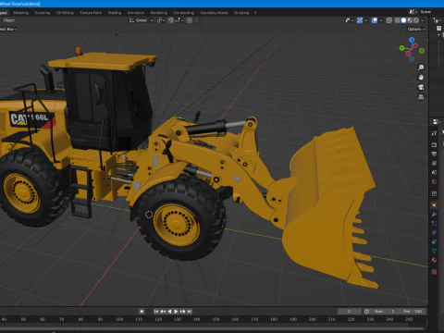Open the Global transform orientation dropdown
The image size is (444, 333).
point(141,20)
